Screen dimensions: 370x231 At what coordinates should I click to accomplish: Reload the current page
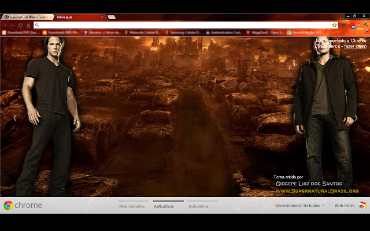(21, 25)
